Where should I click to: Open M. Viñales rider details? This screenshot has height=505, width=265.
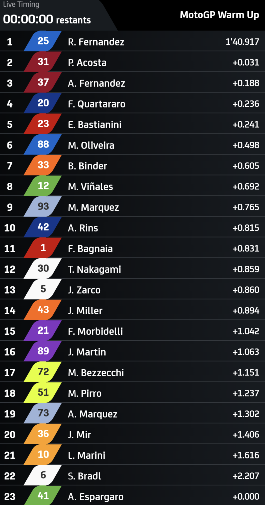(90, 187)
